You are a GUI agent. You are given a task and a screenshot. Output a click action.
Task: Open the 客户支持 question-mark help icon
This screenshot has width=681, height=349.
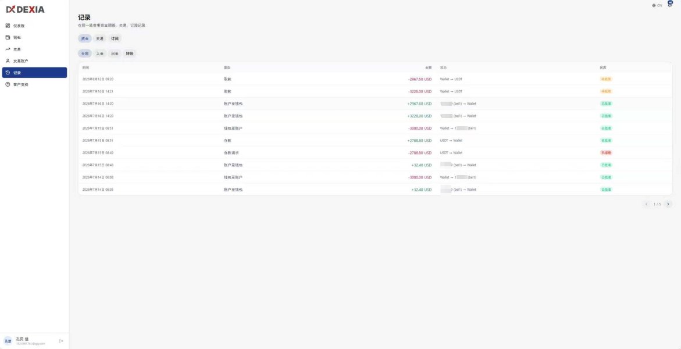pyautogui.click(x=8, y=84)
